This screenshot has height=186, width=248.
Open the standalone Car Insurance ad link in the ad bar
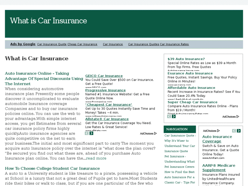tap(113, 44)
